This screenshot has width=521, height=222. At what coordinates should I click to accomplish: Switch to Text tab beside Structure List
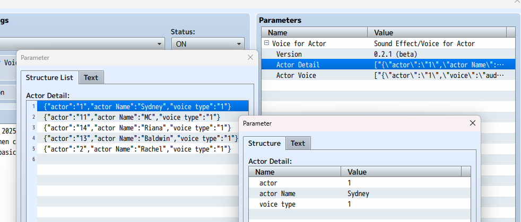pos(91,78)
